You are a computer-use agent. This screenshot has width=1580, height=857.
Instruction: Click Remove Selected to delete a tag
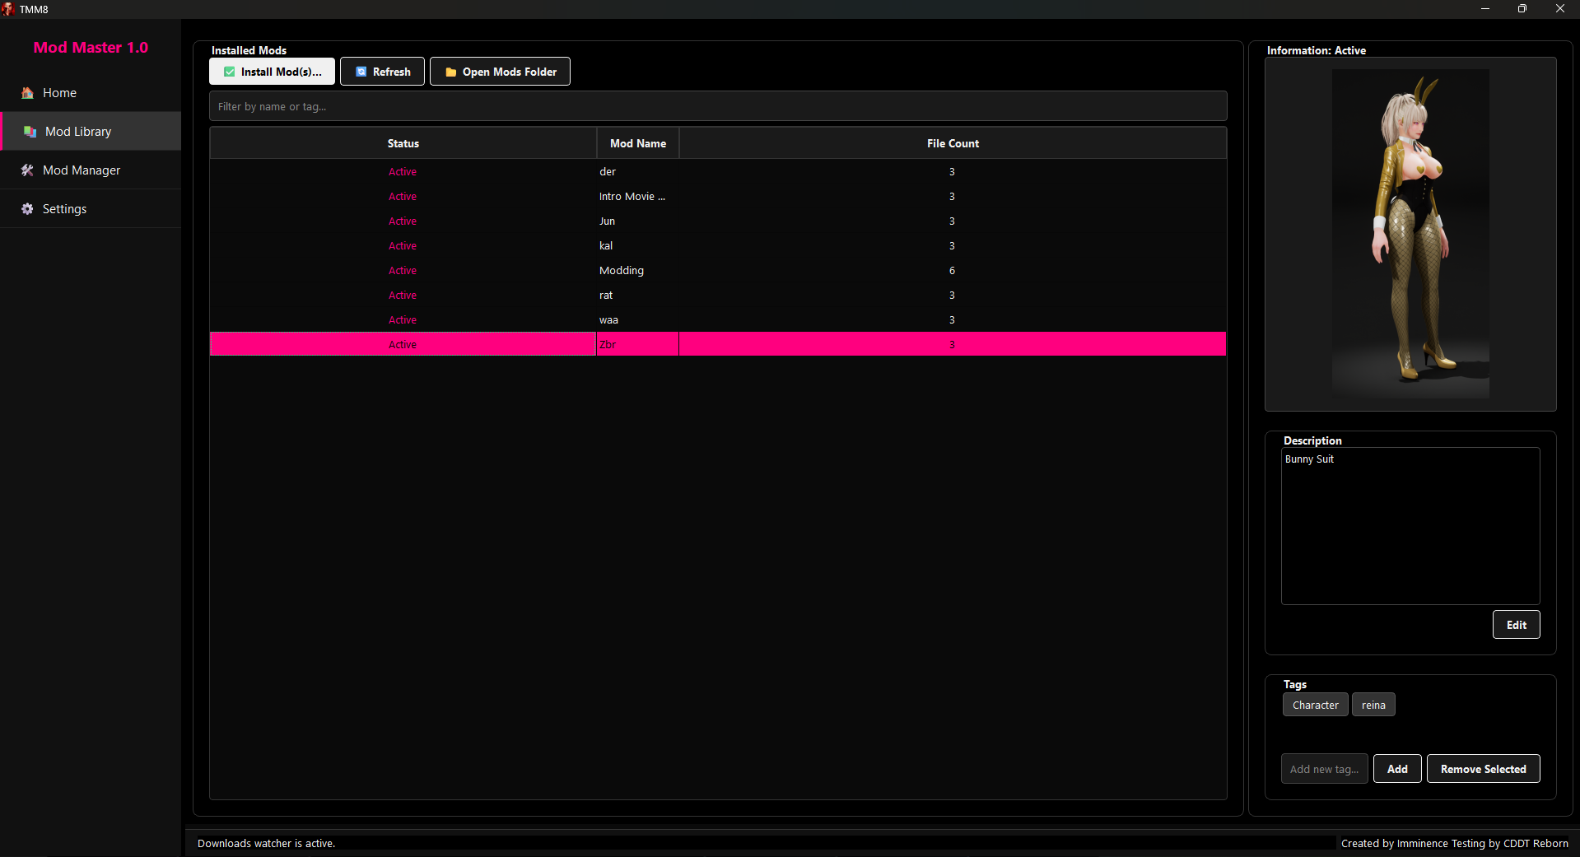tap(1483, 768)
